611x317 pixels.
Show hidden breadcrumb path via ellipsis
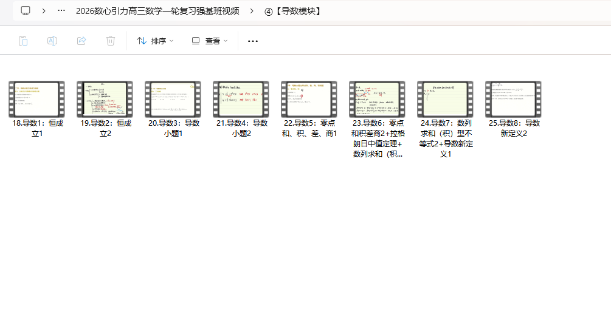[61, 11]
